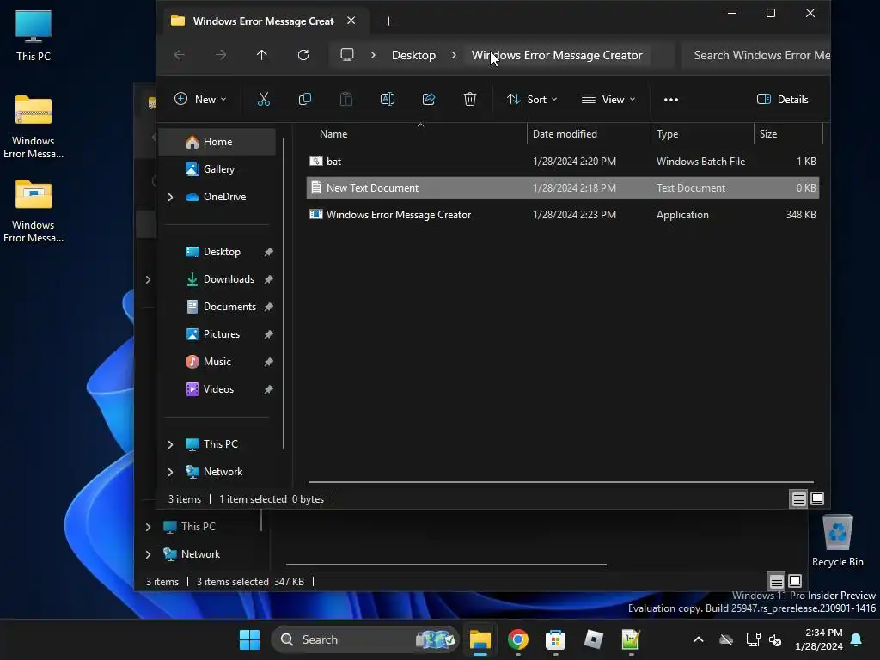Viewport: 880px width, 660px height.
Task: Click horizontal scrollbar in back Explorer window
Action: (x=446, y=564)
